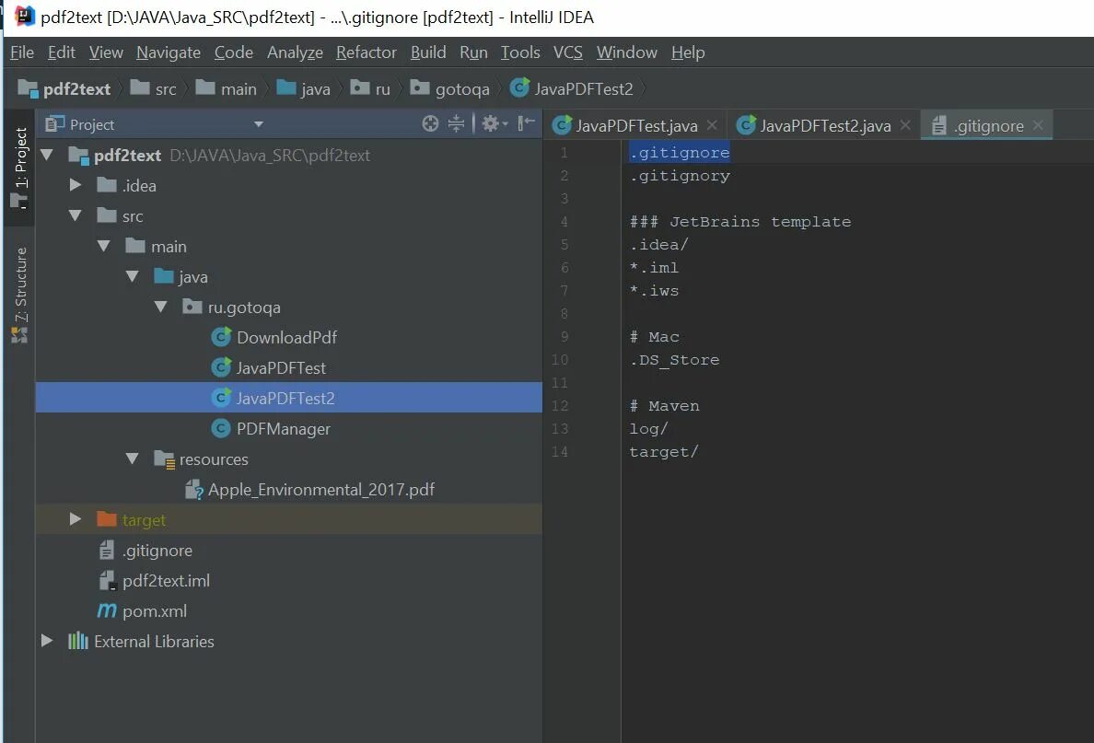Collapse the pdf2text project root
Viewport: 1094px width, 743px height.
click(x=47, y=155)
